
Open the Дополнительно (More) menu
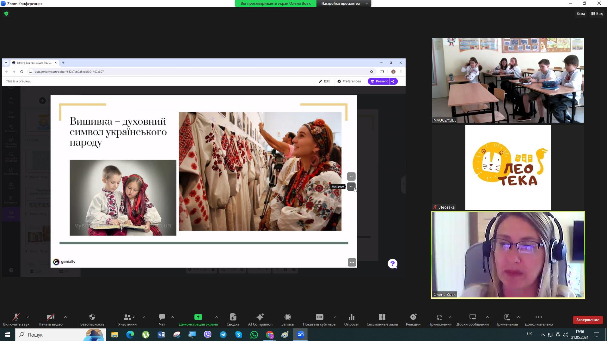538,320
